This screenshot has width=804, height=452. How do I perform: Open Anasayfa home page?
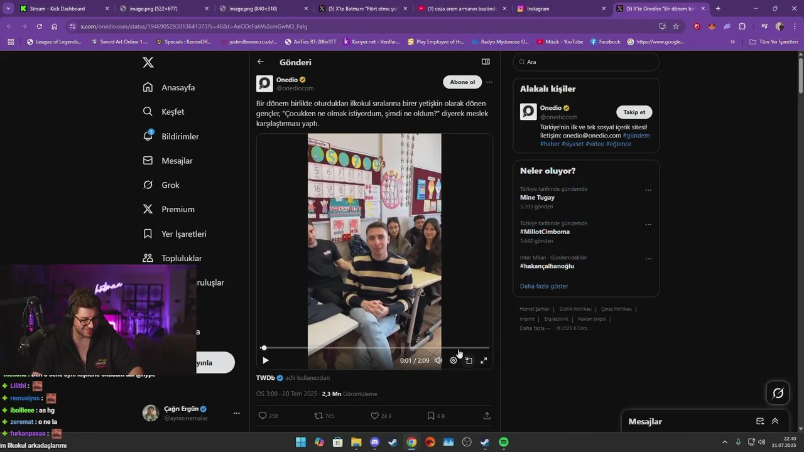pyautogui.click(x=169, y=87)
